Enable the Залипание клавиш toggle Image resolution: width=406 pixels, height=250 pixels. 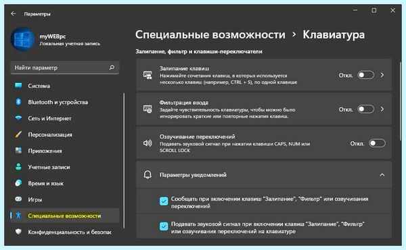point(365,75)
